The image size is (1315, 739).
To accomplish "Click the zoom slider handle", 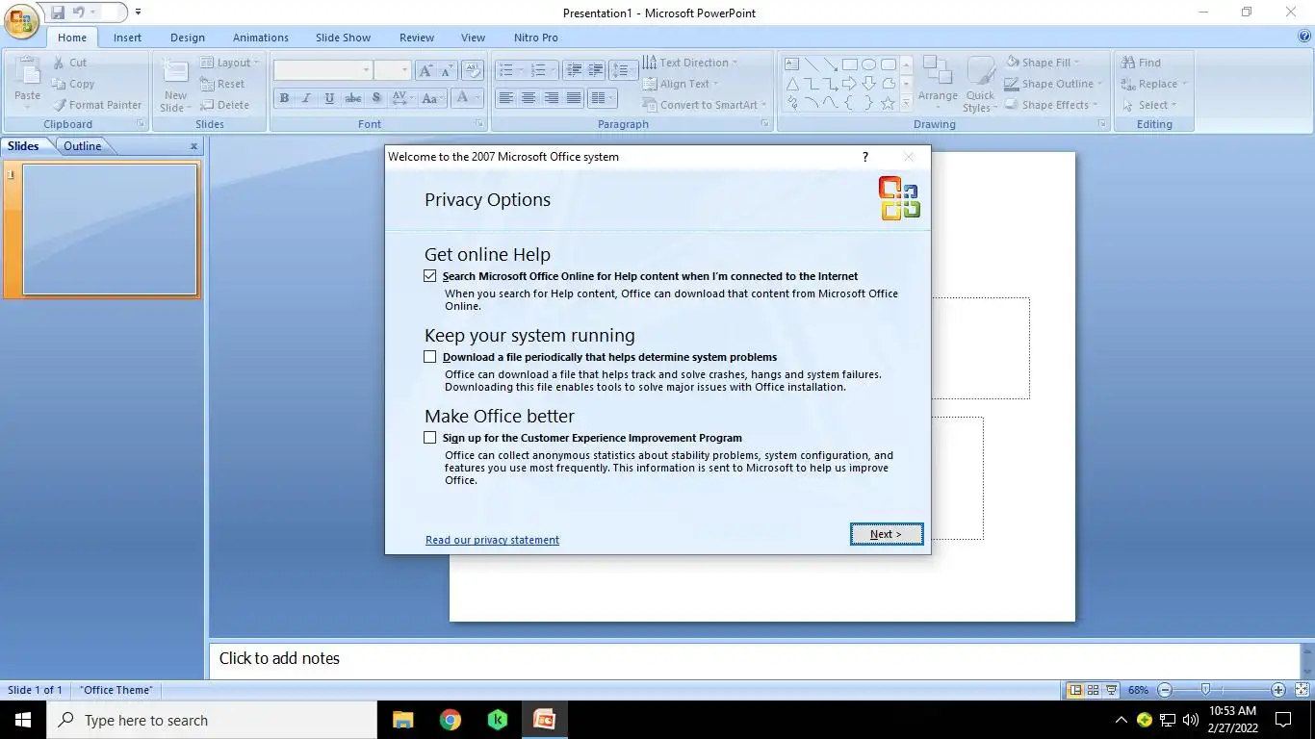I will coord(1205,690).
